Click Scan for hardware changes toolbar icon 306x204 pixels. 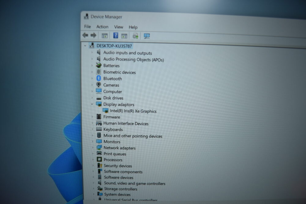pyautogui.click(x=147, y=36)
